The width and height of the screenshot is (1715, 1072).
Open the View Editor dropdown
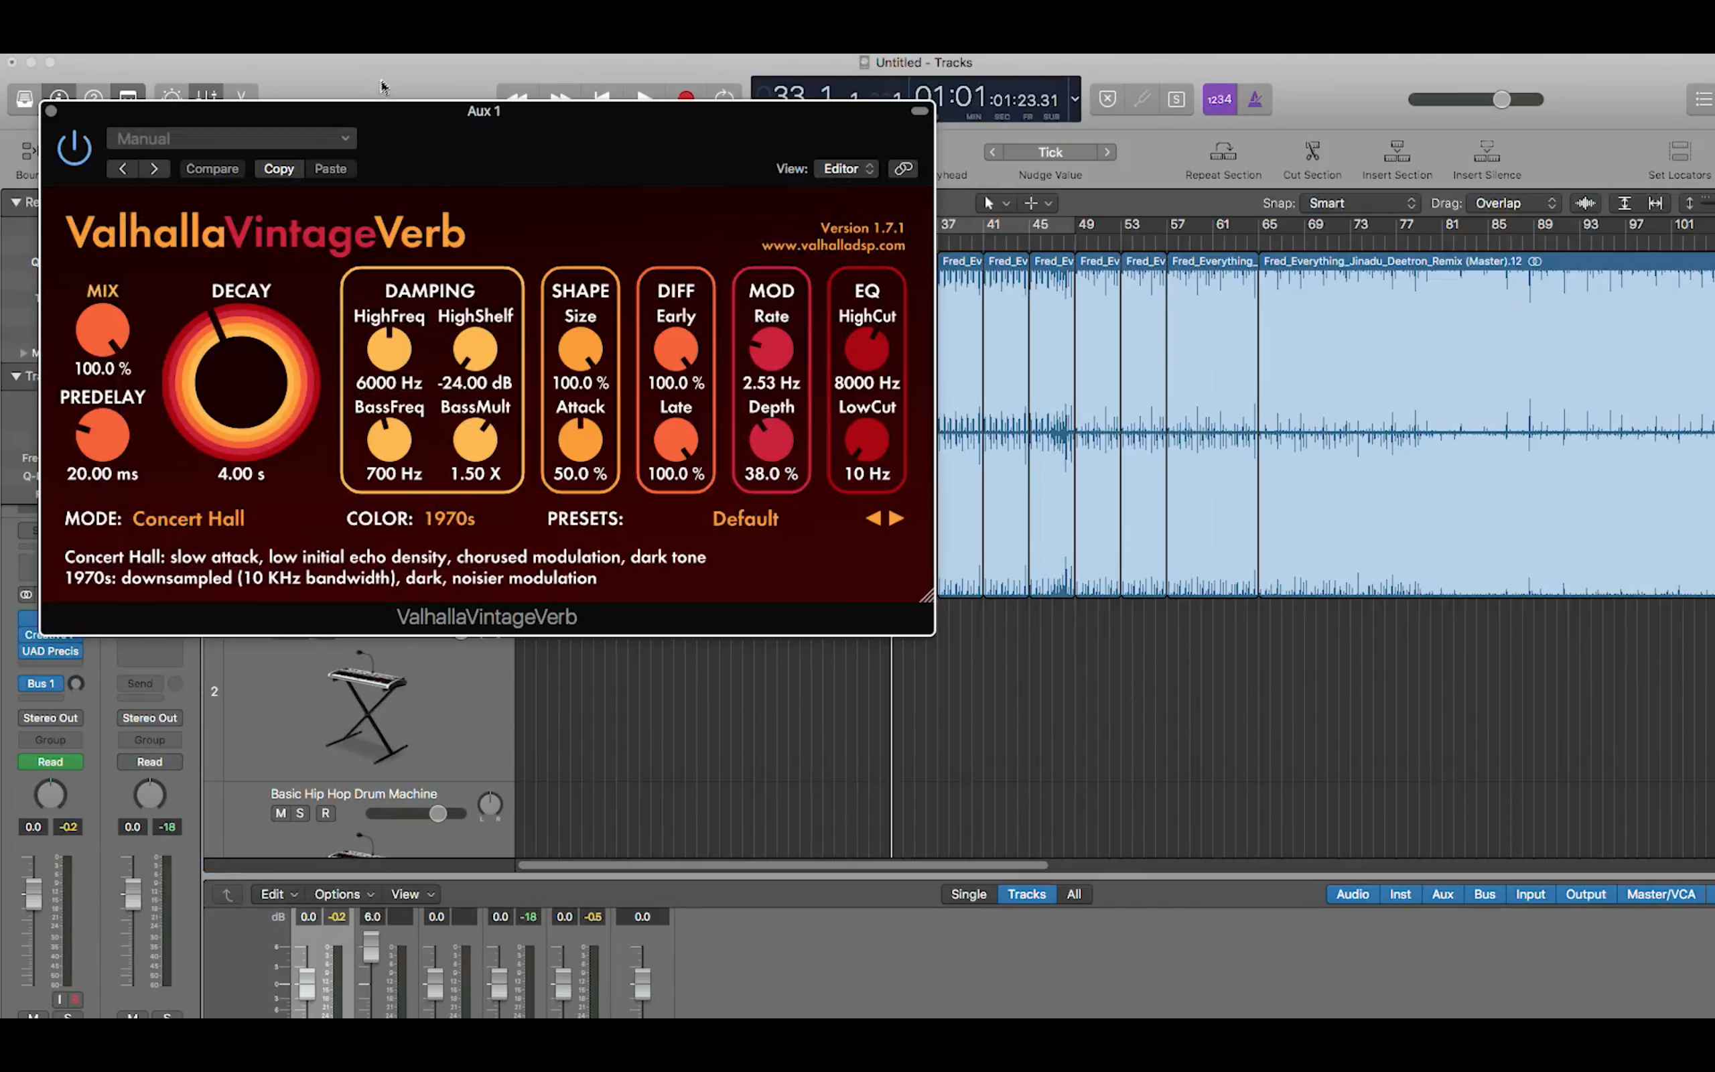click(847, 169)
